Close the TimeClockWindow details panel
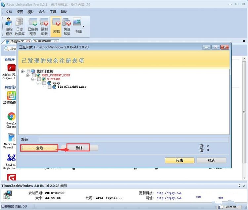This screenshot has width=248, height=210. click(244, 186)
